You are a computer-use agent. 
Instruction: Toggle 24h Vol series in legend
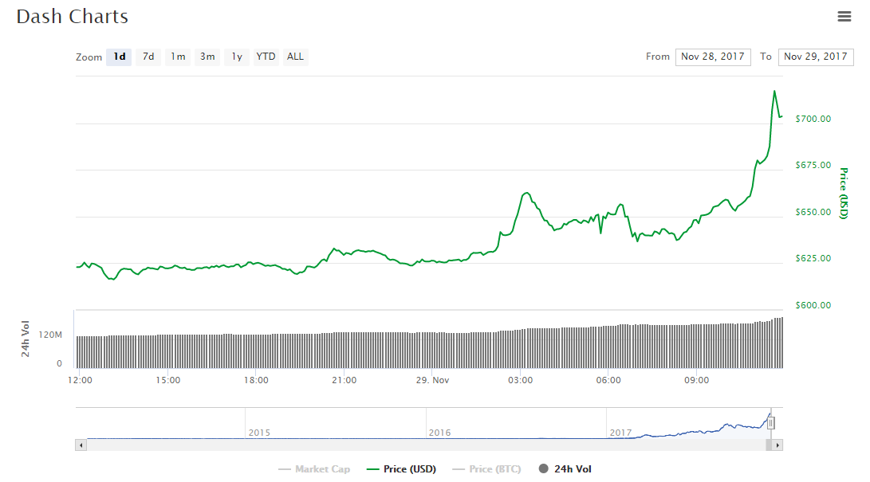click(x=565, y=469)
